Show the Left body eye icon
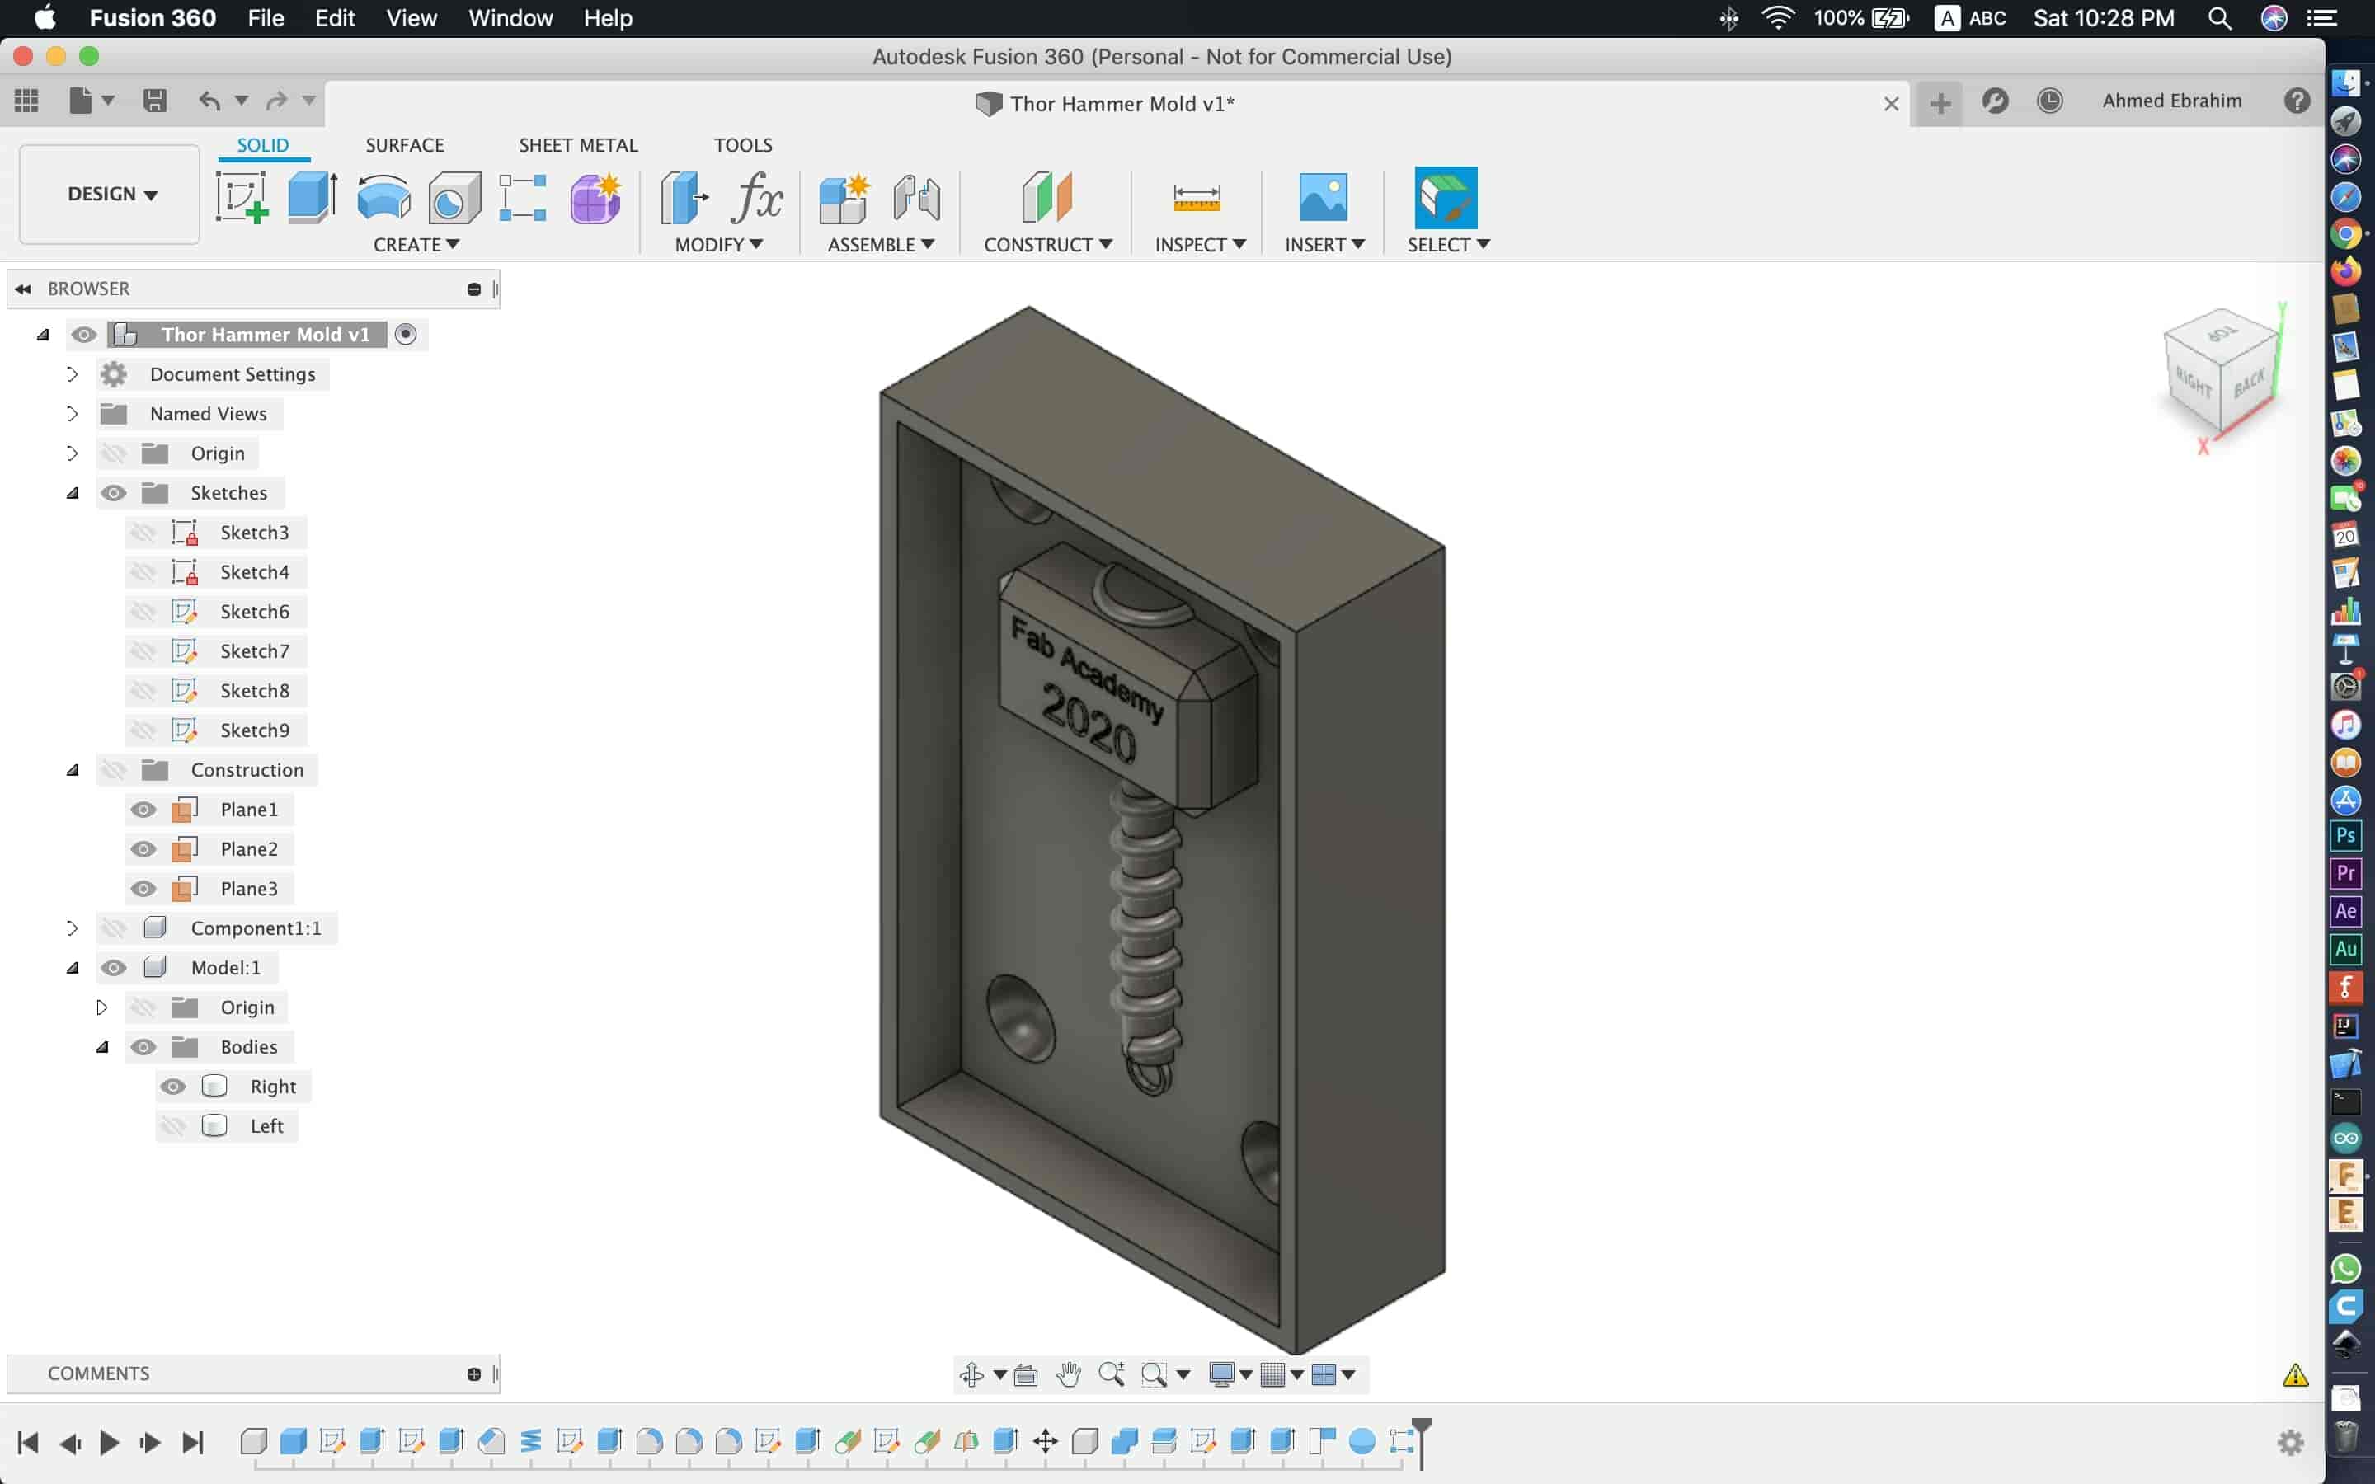 click(x=172, y=1125)
